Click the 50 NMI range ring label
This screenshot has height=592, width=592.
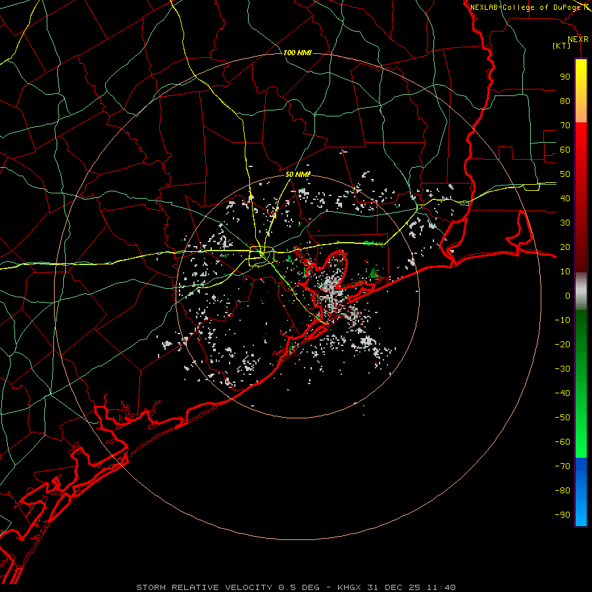tap(297, 174)
